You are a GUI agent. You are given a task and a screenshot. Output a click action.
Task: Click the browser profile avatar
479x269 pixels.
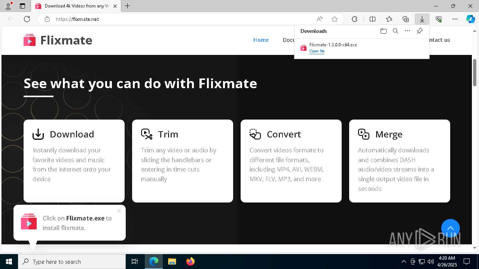click(8, 6)
